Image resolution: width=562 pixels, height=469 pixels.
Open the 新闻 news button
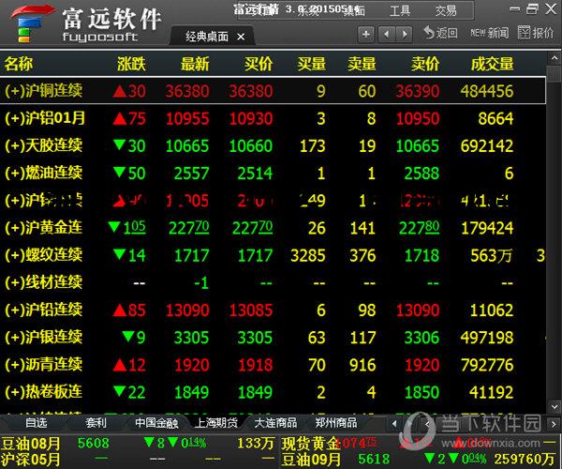489,33
